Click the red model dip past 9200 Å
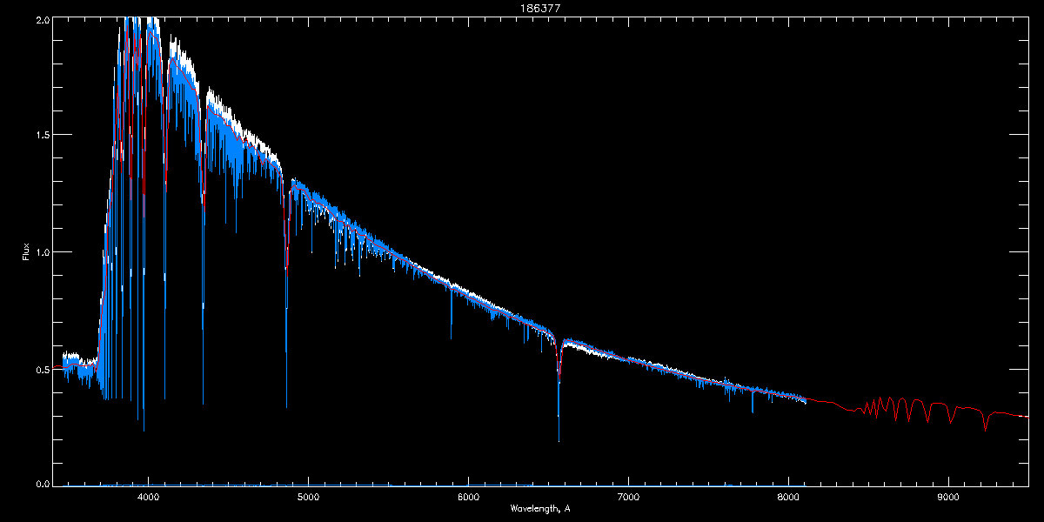Viewport: 1044px width, 522px height. [985, 428]
